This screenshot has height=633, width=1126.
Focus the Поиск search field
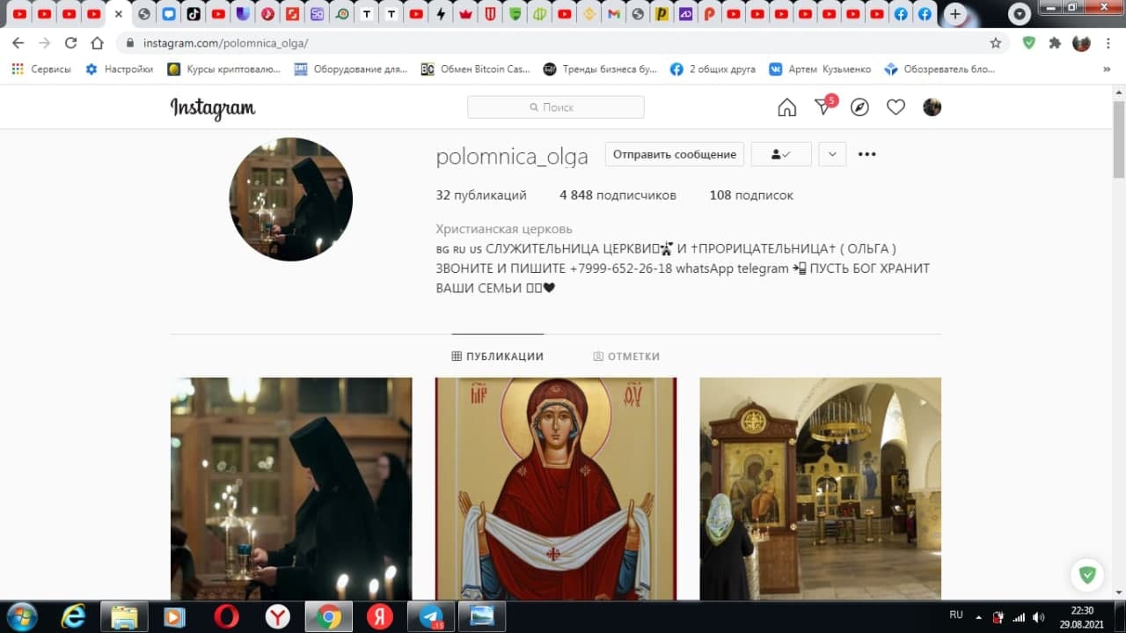(x=556, y=107)
